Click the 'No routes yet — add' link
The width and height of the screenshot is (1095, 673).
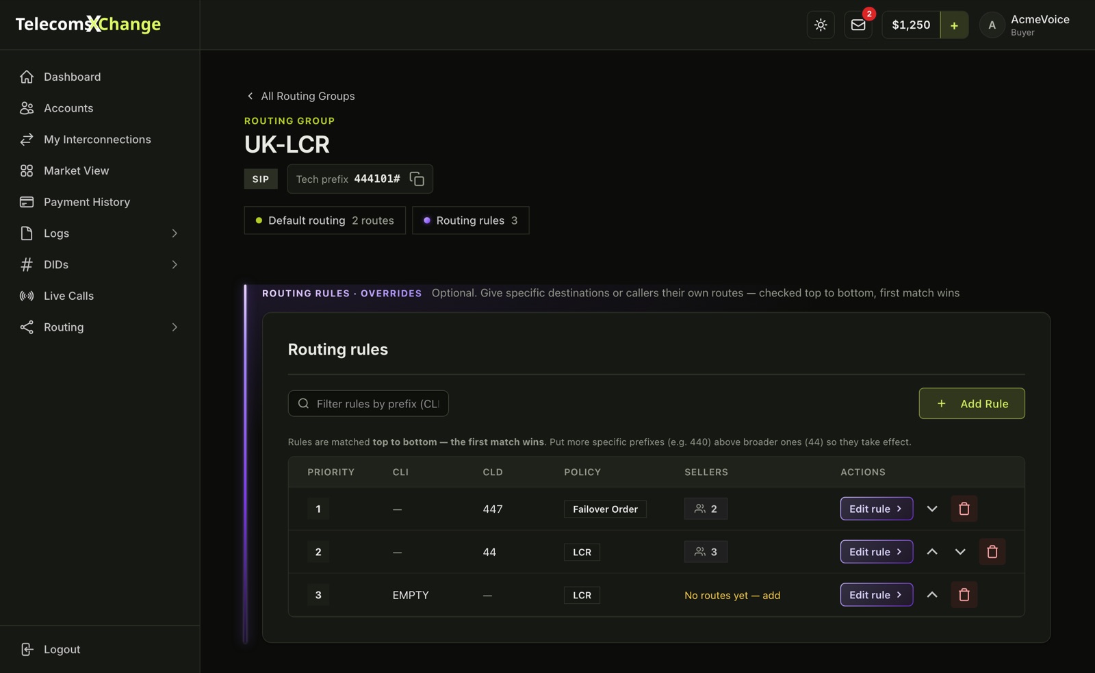(x=732, y=596)
